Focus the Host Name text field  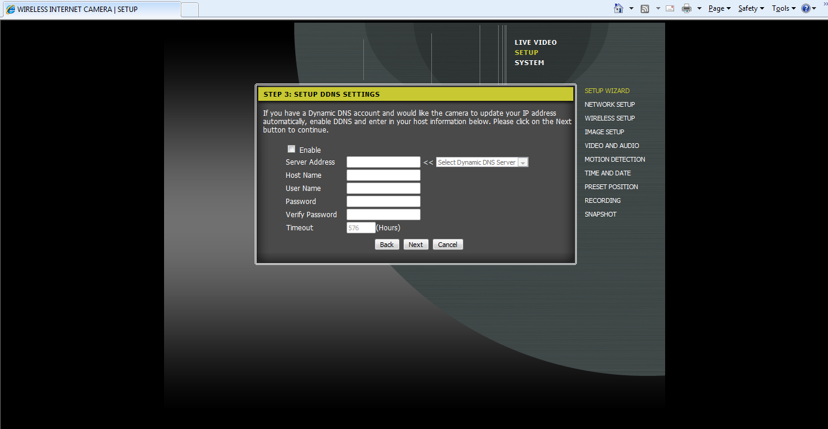[383, 175]
